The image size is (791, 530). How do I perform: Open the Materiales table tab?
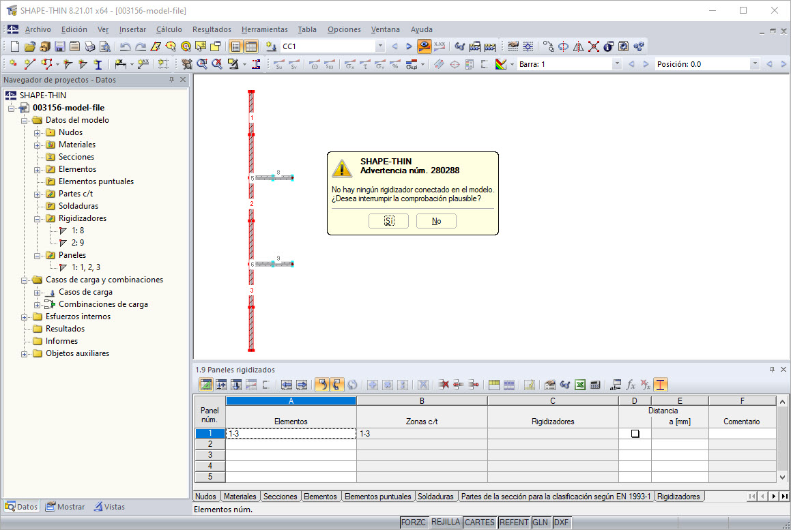(240, 497)
